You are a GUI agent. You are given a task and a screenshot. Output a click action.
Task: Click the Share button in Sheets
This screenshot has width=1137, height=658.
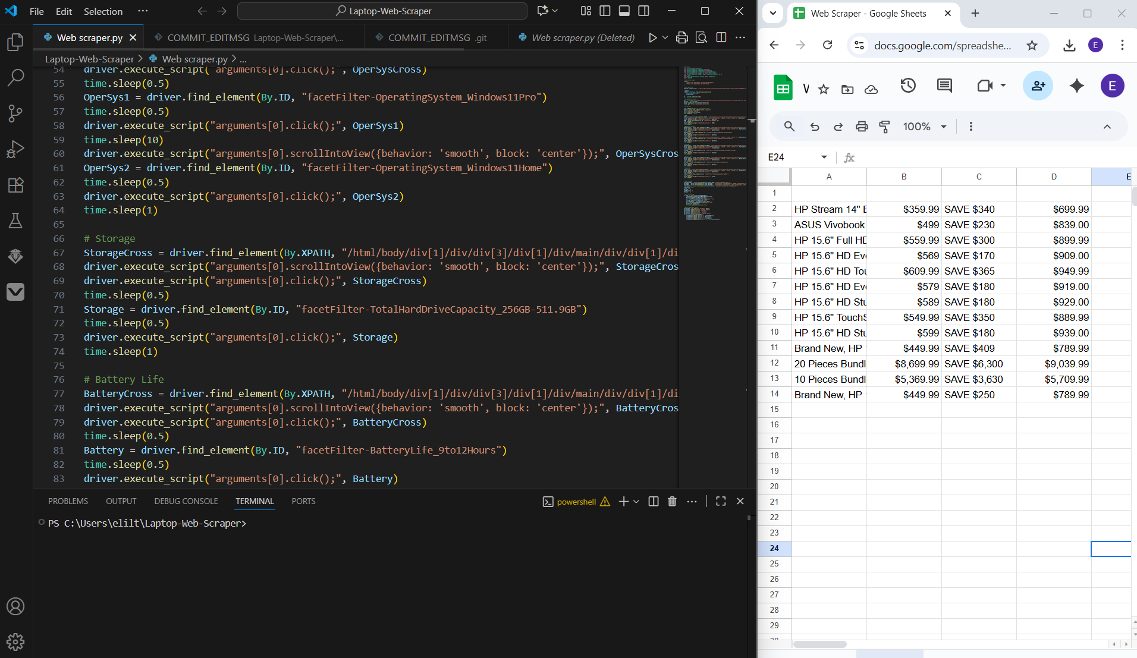click(x=1038, y=86)
